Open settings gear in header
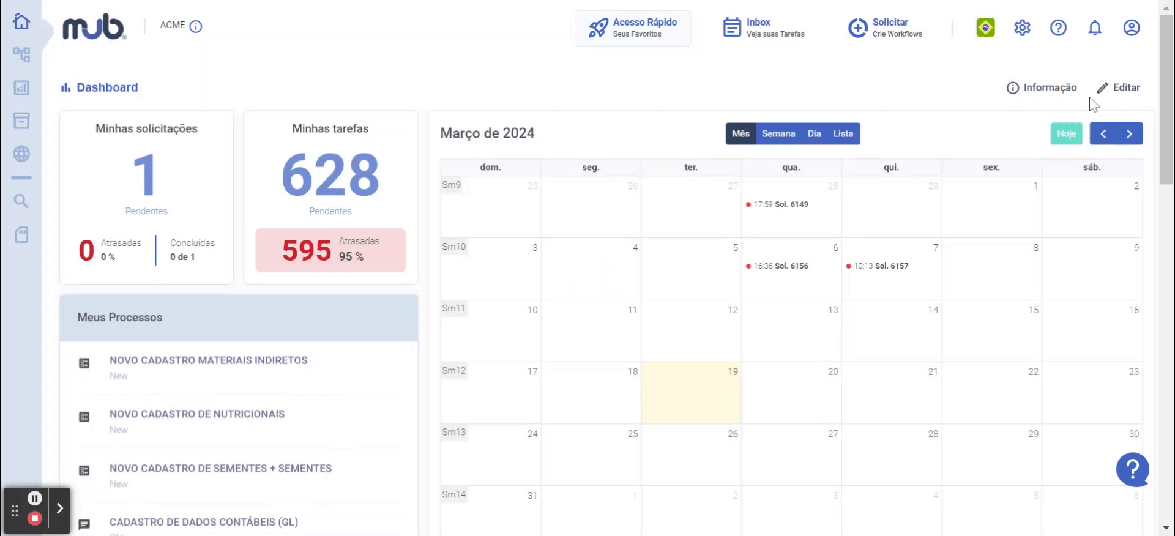1175x536 pixels. (1022, 28)
